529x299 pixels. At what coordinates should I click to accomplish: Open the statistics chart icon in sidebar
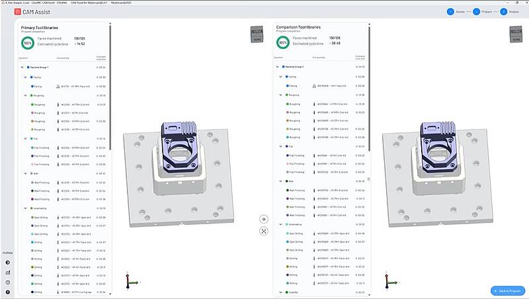coord(7,273)
